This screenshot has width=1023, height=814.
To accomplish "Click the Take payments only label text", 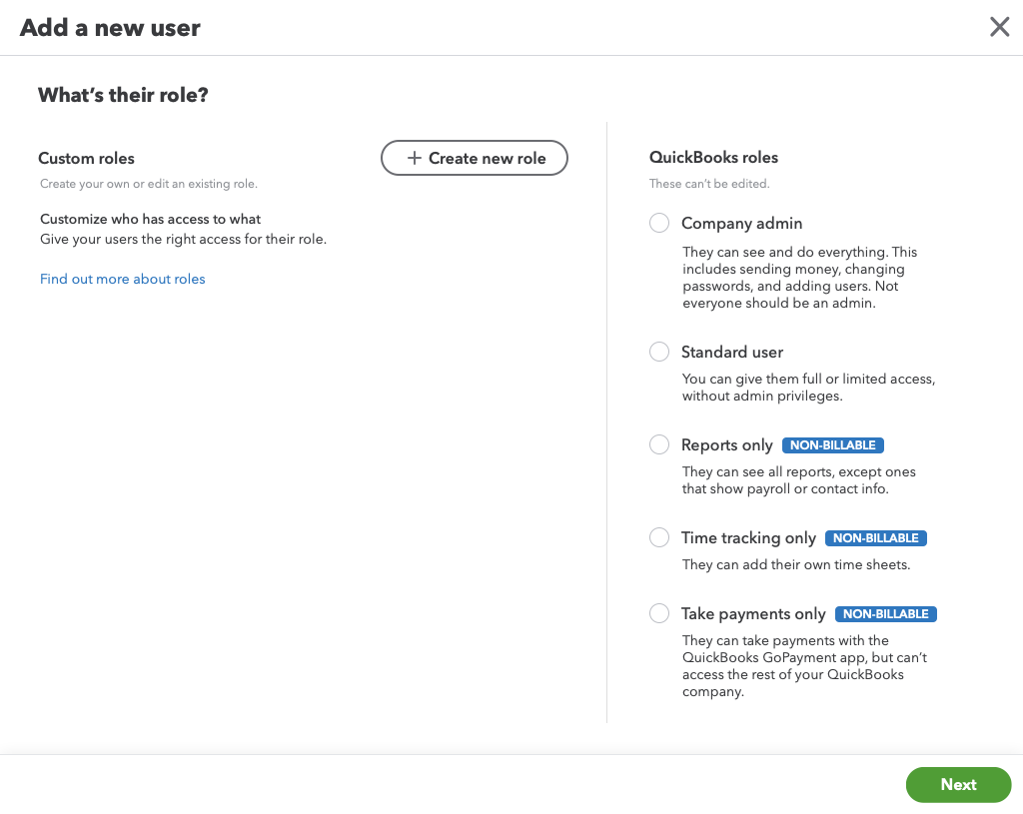I will (x=753, y=614).
